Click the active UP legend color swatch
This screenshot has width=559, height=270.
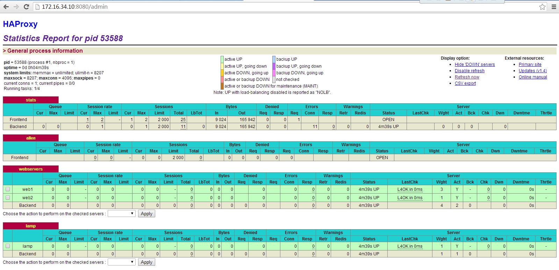point(222,59)
